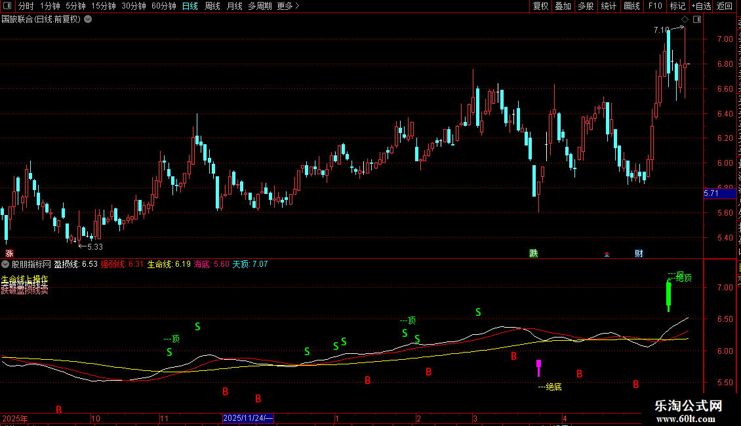Click the 2025/11/24 date marker on timeline
The width and height of the screenshot is (741, 426).
click(248, 418)
